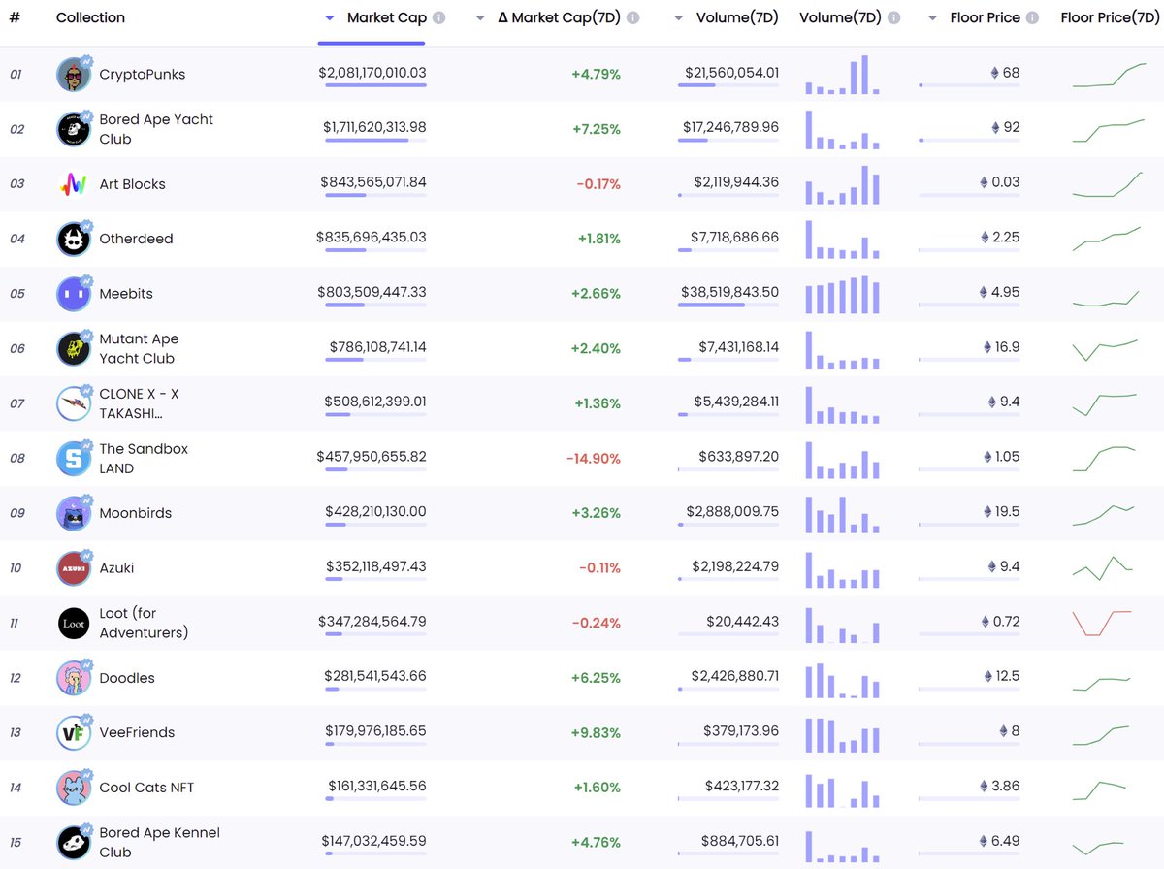Open the CryptoPunks collection link

pos(143,75)
